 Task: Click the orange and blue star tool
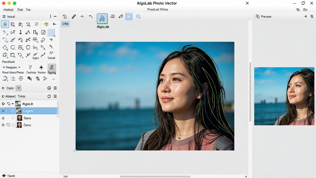pos(46,24)
